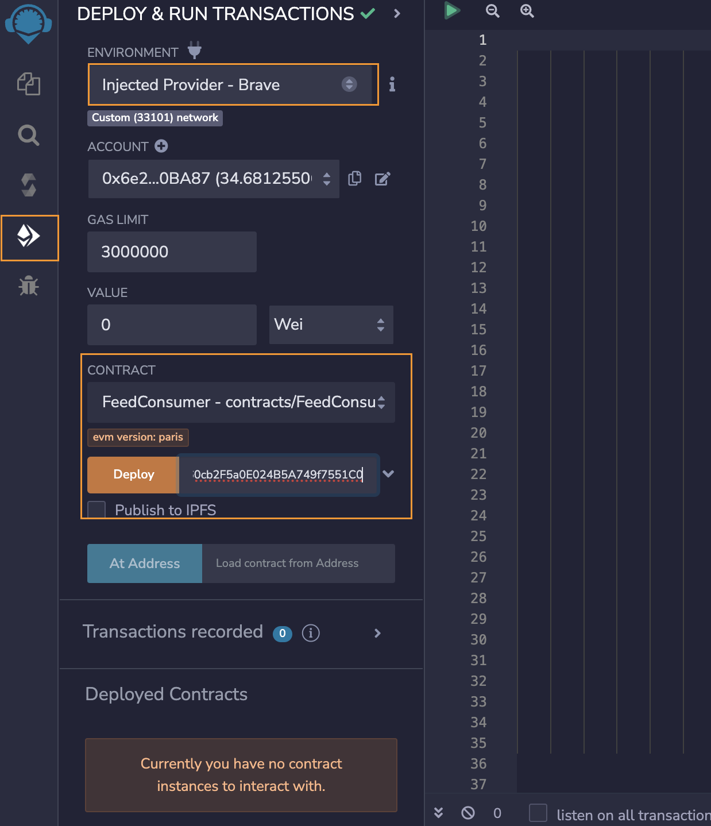Copy account address to clipboard

pyautogui.click(x=355, y=179)
